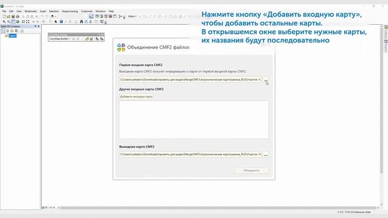The height and width of the screenshot is (218, 388).
Task: Open the Insert menu
Action: 43,12
